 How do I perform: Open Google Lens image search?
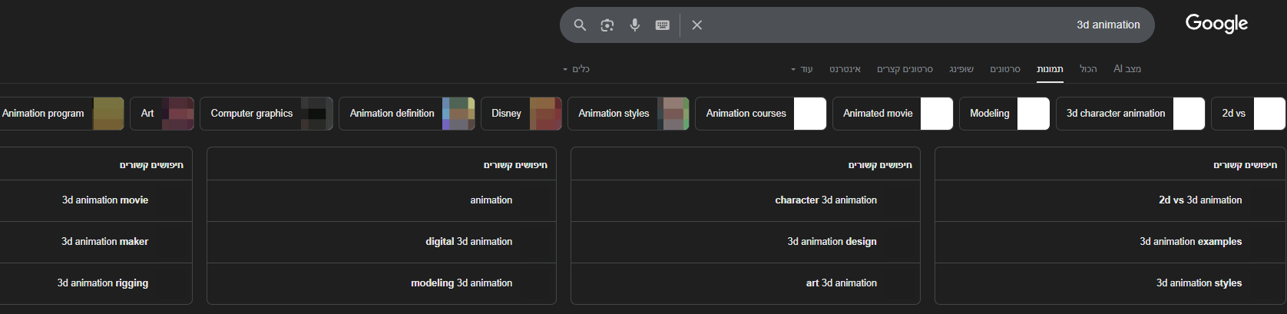[607, 25]
